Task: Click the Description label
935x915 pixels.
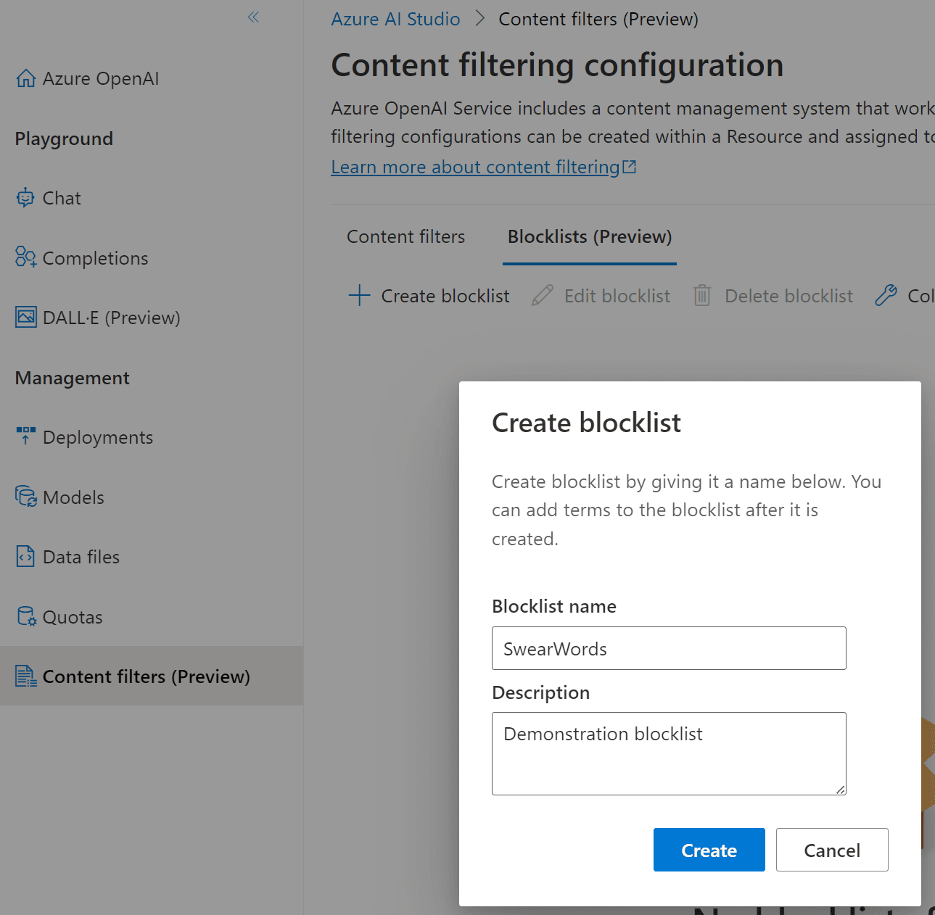Action: pos(541,692)
